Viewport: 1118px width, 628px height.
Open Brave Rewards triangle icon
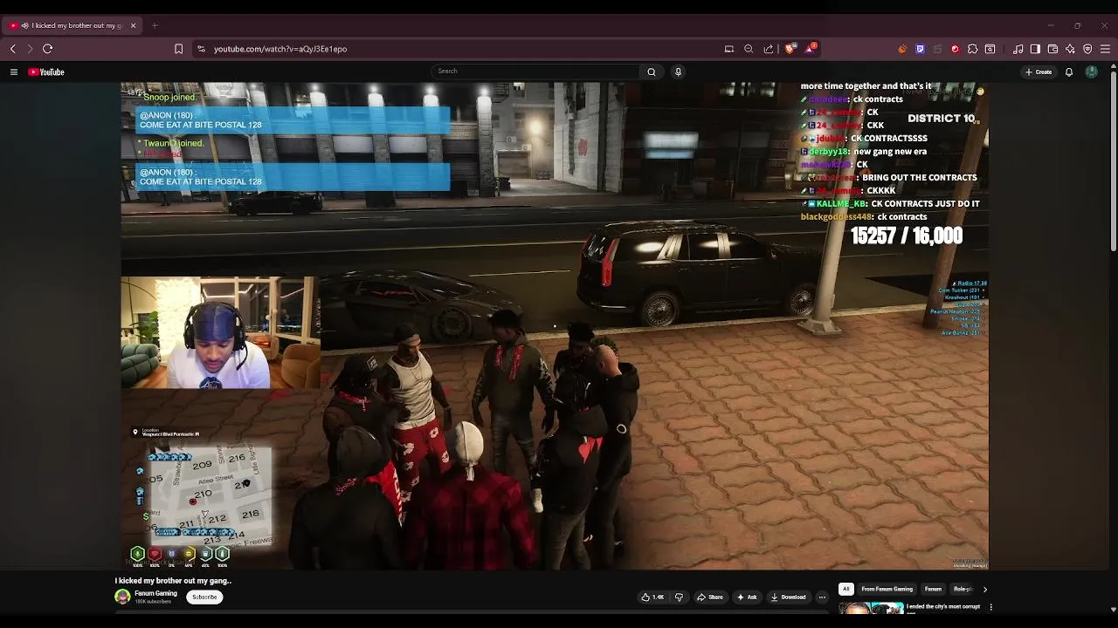(x=810, y=49)
